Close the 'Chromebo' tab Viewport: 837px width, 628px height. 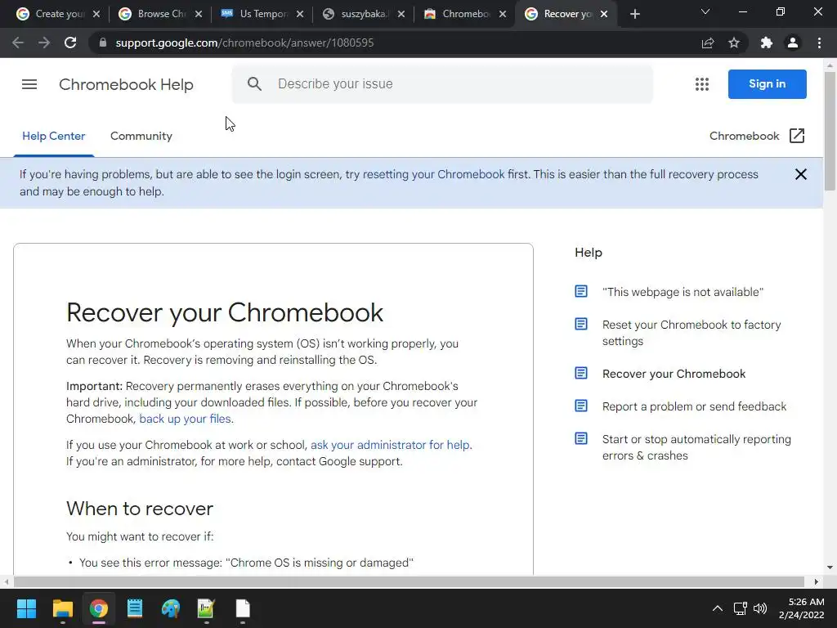[x=503, y=15]
